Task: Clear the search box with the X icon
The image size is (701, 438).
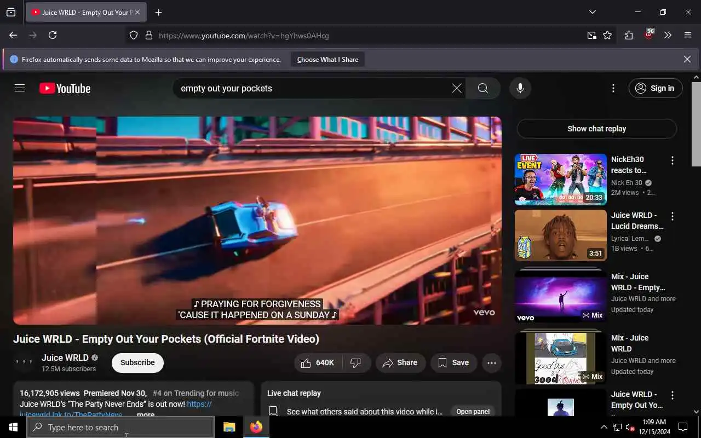Action: tap(456, 88)
